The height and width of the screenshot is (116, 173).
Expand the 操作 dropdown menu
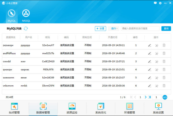coord(114,28)
